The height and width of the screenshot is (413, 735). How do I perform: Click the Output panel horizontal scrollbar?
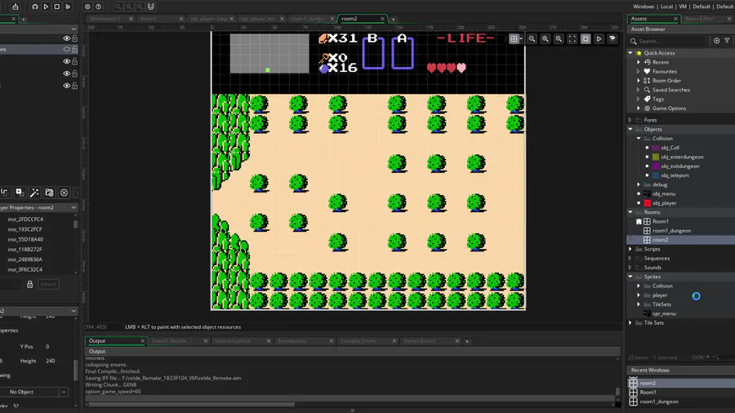[x=191, y=405]
